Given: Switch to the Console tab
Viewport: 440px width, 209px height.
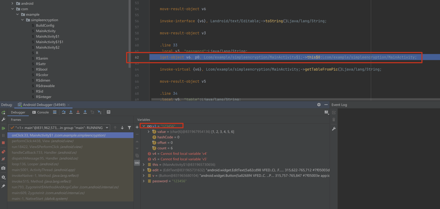Looking at the screenshot, I should click(x=40, y=112).
